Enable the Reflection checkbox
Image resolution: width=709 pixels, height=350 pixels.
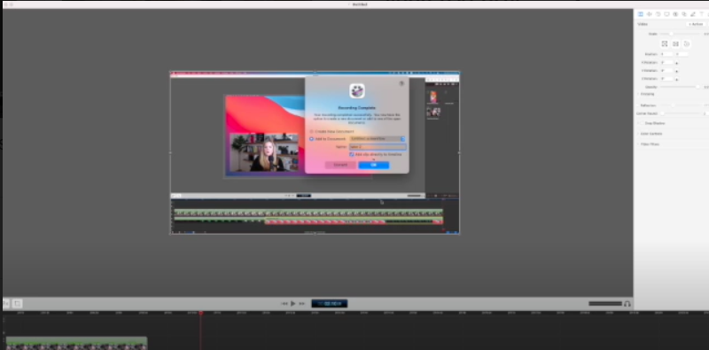pos(637,105)
